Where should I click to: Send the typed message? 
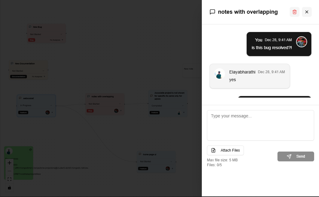295,156
